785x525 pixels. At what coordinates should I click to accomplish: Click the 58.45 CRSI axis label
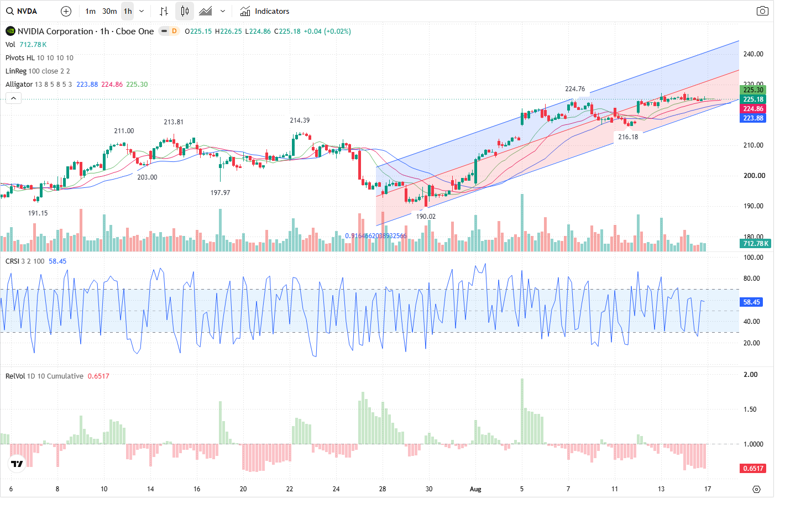tap(751, 302)
